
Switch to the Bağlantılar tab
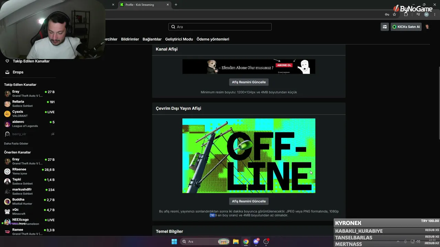pyautogui.click(x=152, y=39)
